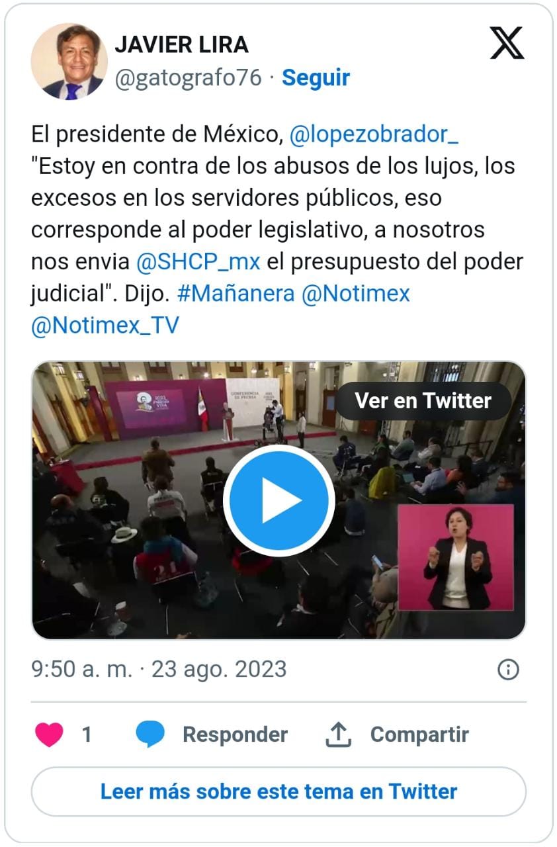Open the @Notimex_TV mention link

tap(105, 325)
